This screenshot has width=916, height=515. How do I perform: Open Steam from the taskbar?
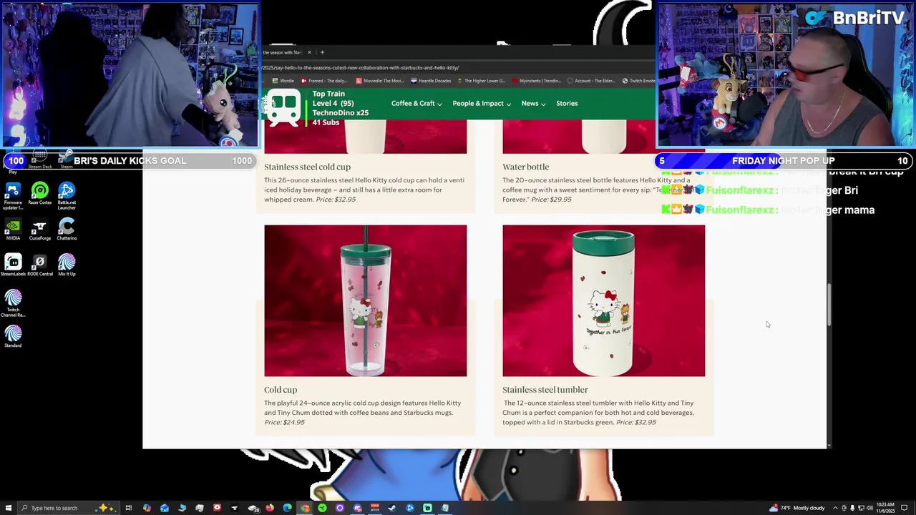(x=392, y=508)
